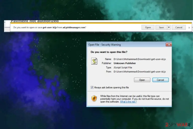Click the ad.yieldmanager.com source text
193x129 pixels.
pyautogui.click(x=74, y=27)
